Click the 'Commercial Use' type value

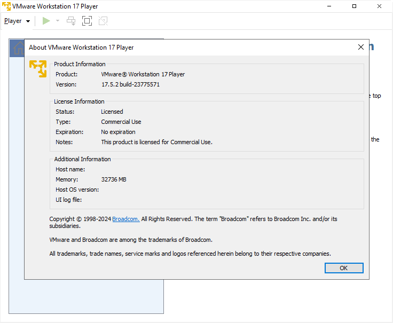click(121, 122)
